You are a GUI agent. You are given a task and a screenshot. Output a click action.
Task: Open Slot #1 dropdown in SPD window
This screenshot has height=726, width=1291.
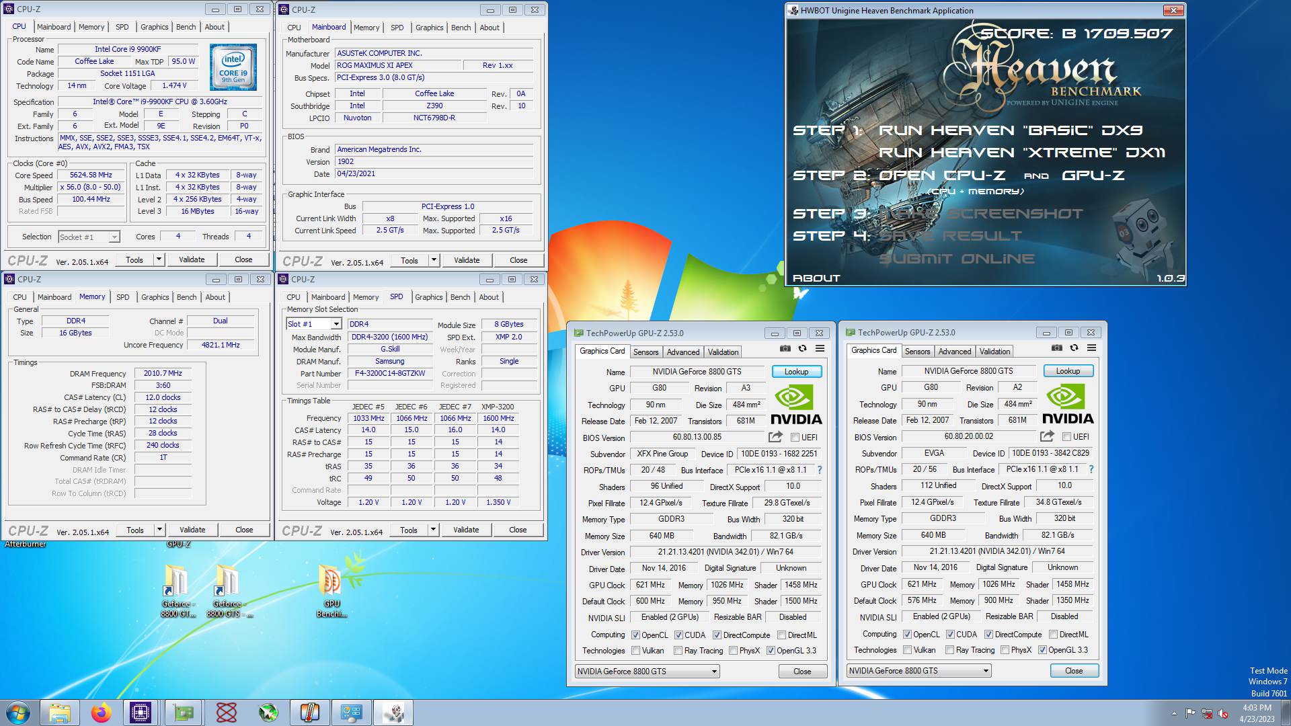coord(314,324)
